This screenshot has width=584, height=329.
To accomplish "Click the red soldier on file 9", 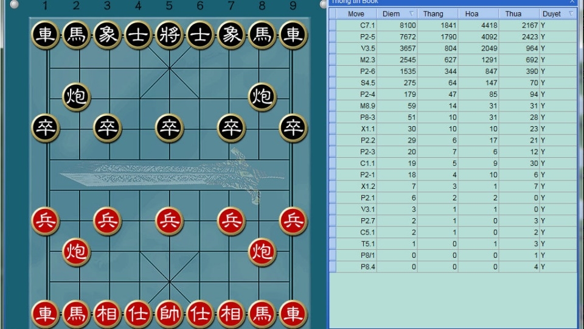I will tap(293, 221).
